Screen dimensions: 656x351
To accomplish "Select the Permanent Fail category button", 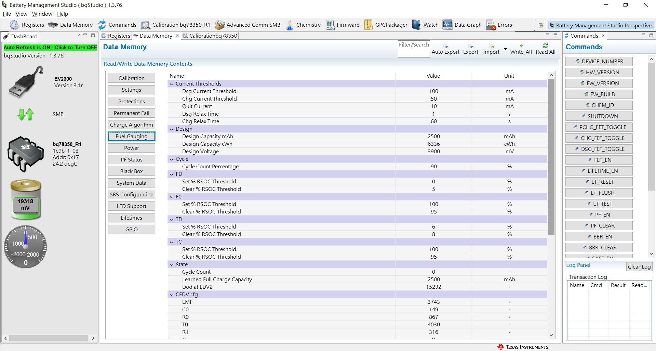I will click(x=132, y=113).
